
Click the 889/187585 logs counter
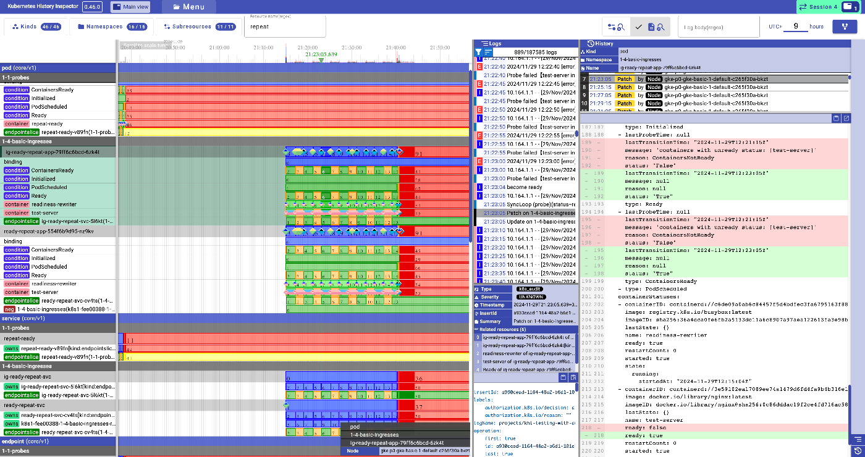coord(534,52)
